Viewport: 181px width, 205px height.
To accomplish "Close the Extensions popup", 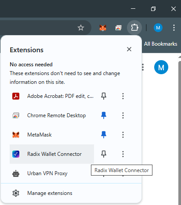I will pos(129,49).
